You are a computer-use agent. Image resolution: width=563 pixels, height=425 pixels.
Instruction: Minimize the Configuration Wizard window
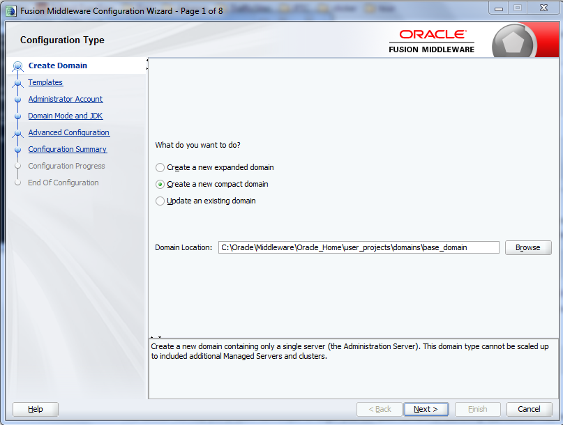[499, 8]
